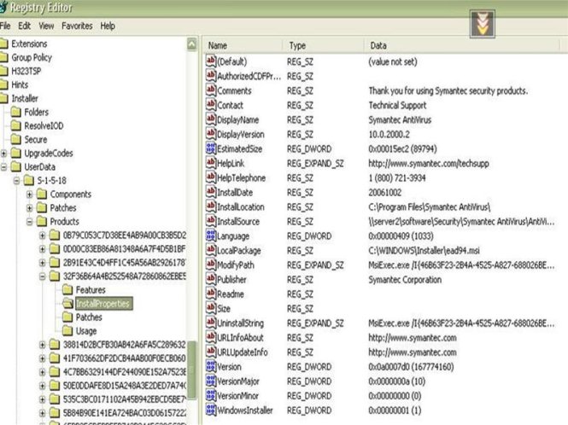Click the binary icon of Version value
This screenshot has height=425, width=568.
coord(211,366)
